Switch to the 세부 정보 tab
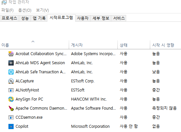Image resolution: width=181 pixels, height=132 pixels. point(101,18)
